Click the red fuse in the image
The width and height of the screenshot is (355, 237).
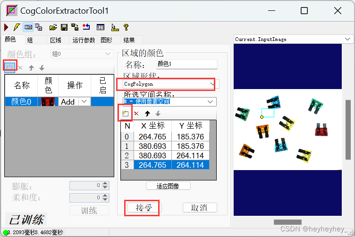[321, 130]
